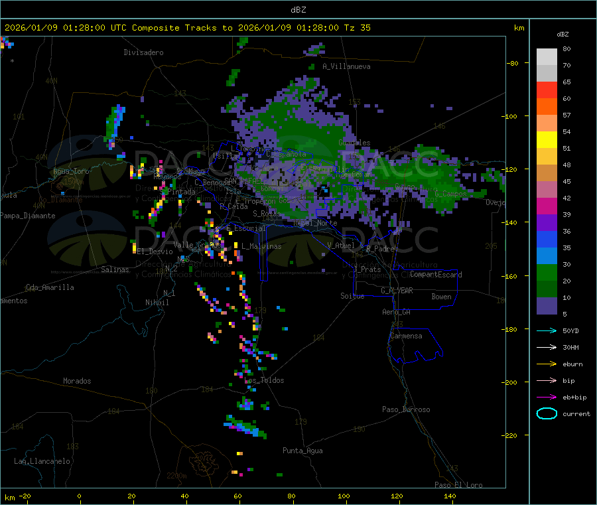The height and width of the screenshot is (505, 597).
Task: Click the yellow 51 dBZ color swatch
Action: tap(547, 140)
